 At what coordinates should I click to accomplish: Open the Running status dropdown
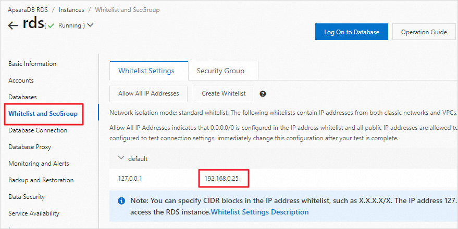(x=90, y=25)
